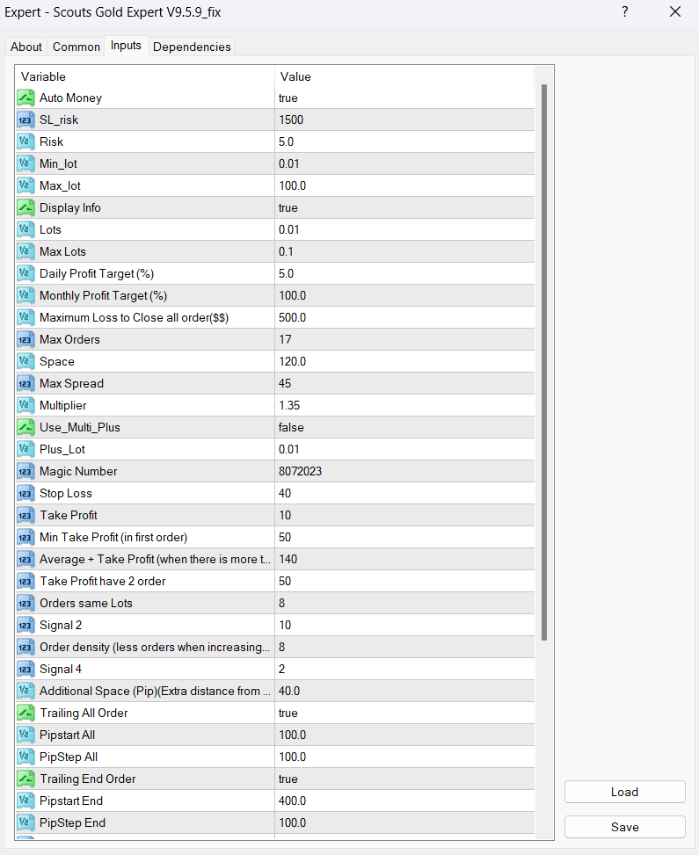The height and width of the screenshot is (855, 699).
Task: Toggle the Auto Money value true
Action: [x=404, y=98]
